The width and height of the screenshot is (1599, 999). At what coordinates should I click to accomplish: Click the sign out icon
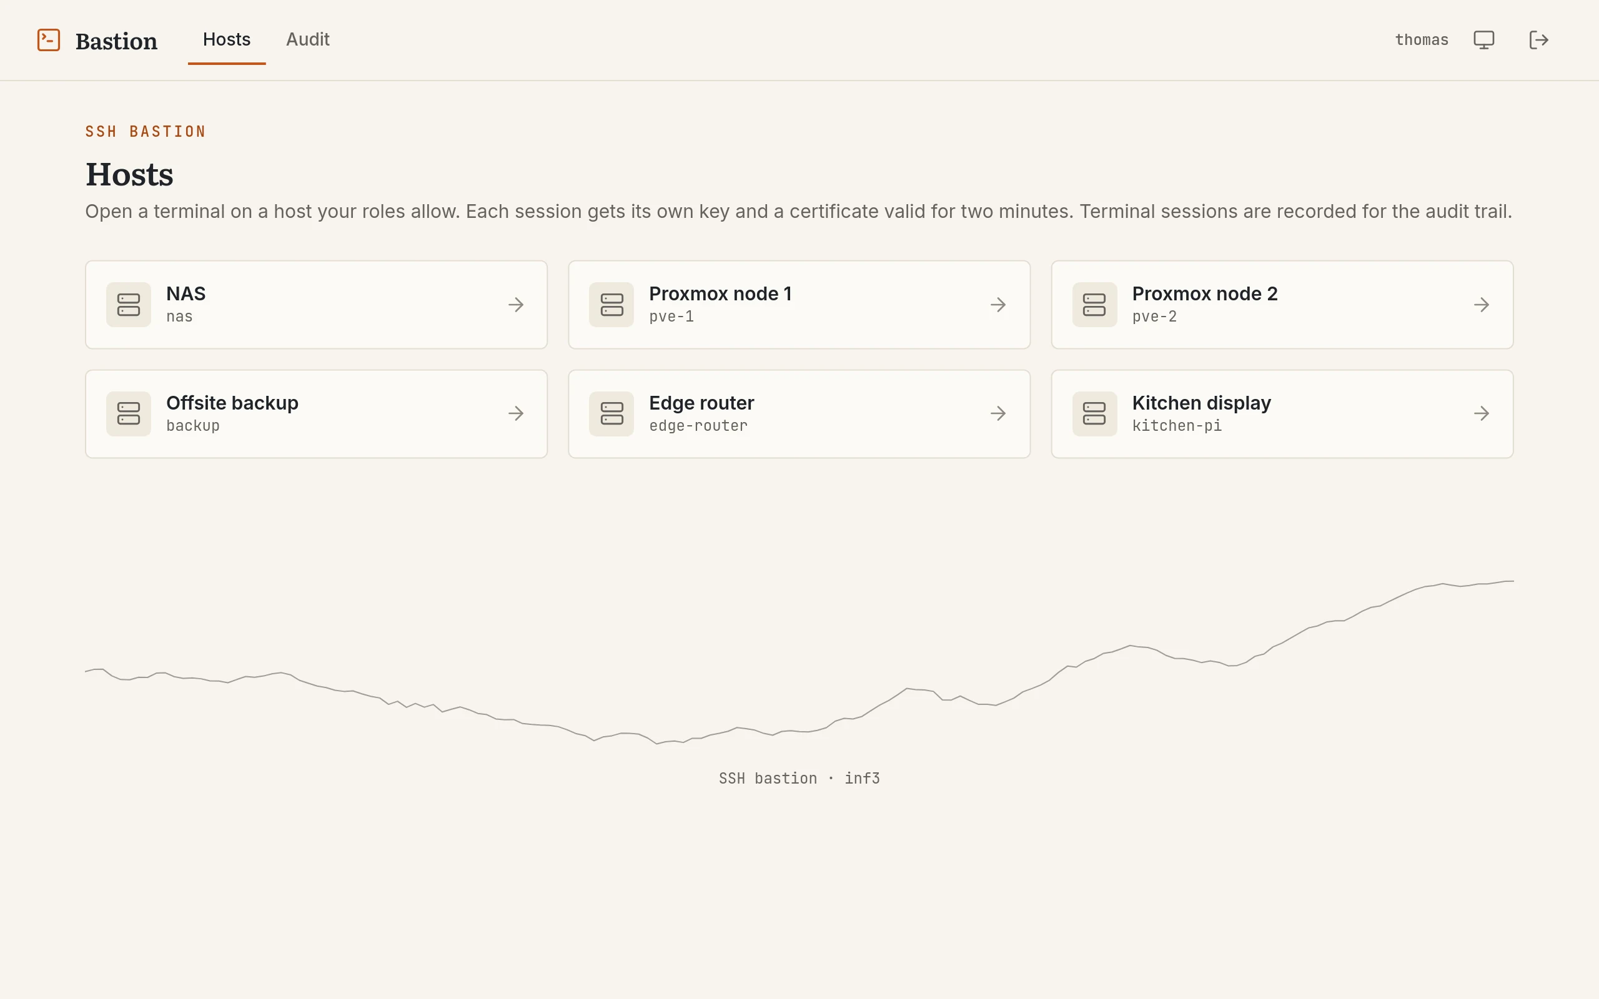tap(1539, 41)
